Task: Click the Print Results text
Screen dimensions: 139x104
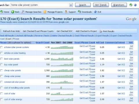Action: click(109, 31)
